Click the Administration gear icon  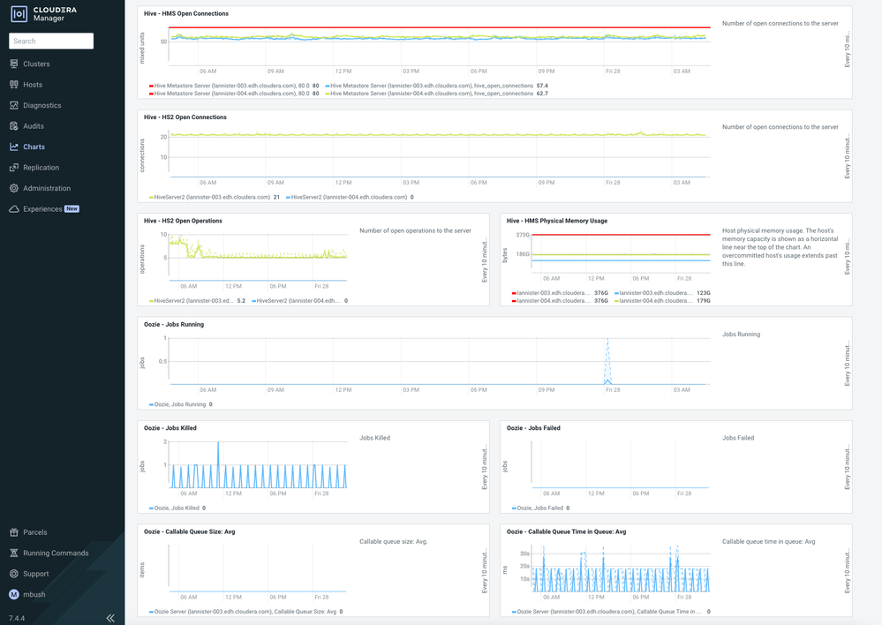(x=14, y=188)
